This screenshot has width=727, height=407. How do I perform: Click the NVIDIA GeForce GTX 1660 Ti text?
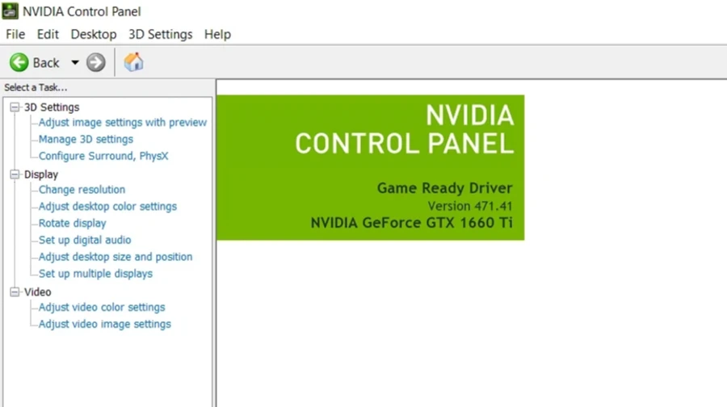point(412,223)
